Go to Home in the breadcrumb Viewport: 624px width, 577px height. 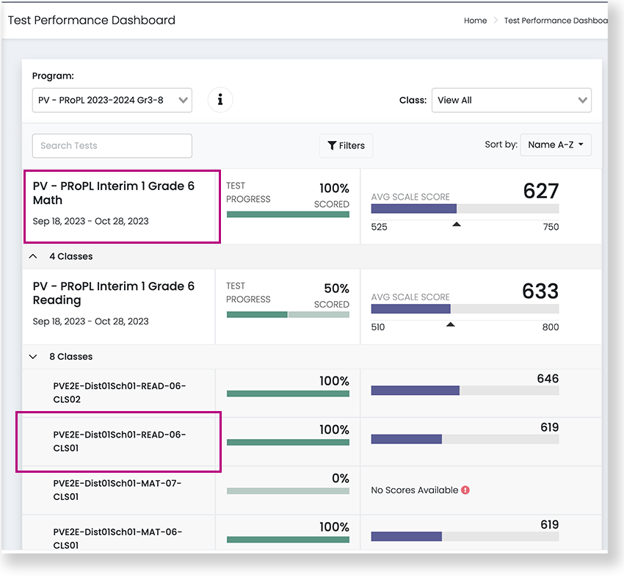[475, 21]
